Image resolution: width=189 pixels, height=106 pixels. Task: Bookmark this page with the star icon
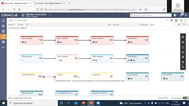click(x=146, y=9)
